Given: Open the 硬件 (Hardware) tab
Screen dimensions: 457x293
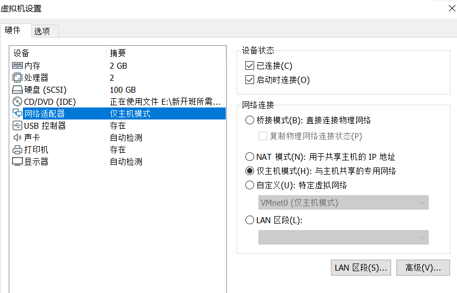Looking at the screenshot, I should 13,31.
